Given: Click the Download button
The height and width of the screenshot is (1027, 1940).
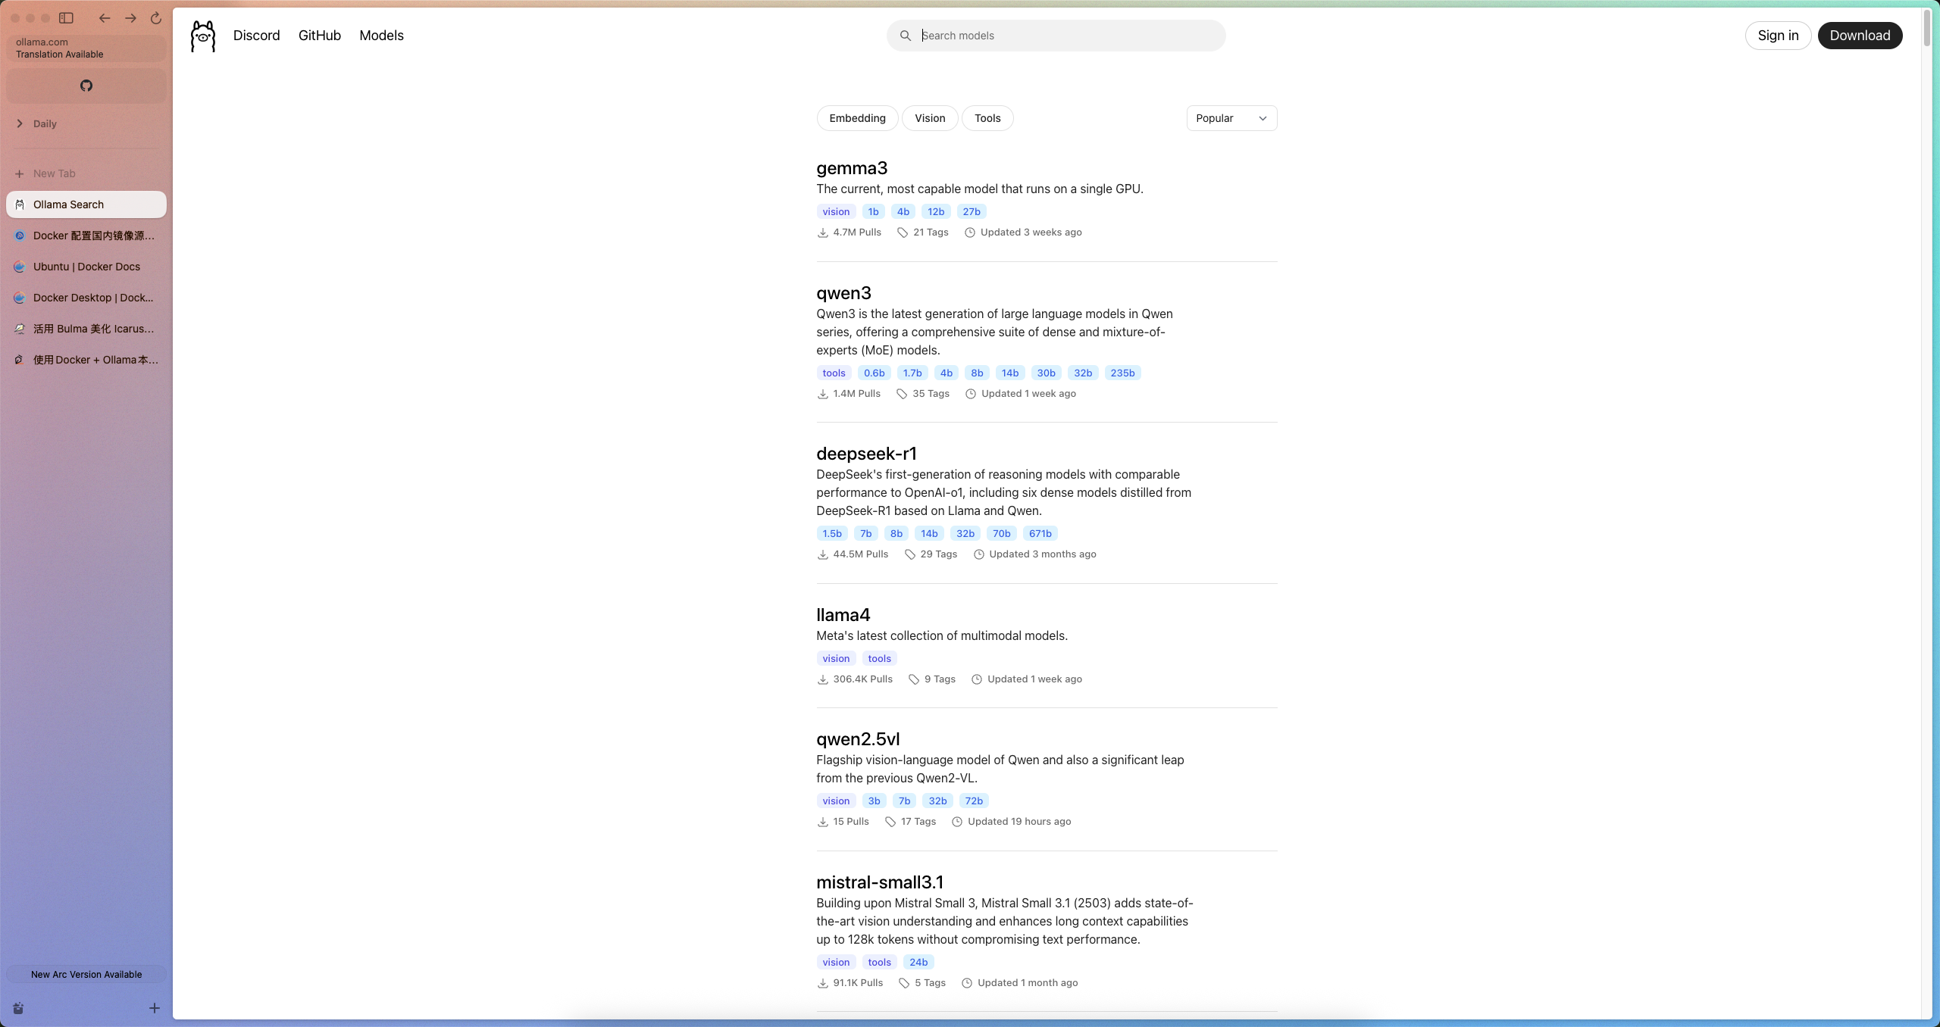Looking at the screenshot, I should [x=1860, y=36].
